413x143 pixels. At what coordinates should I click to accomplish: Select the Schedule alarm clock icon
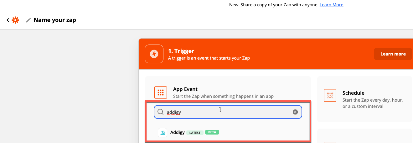point(330,95)
